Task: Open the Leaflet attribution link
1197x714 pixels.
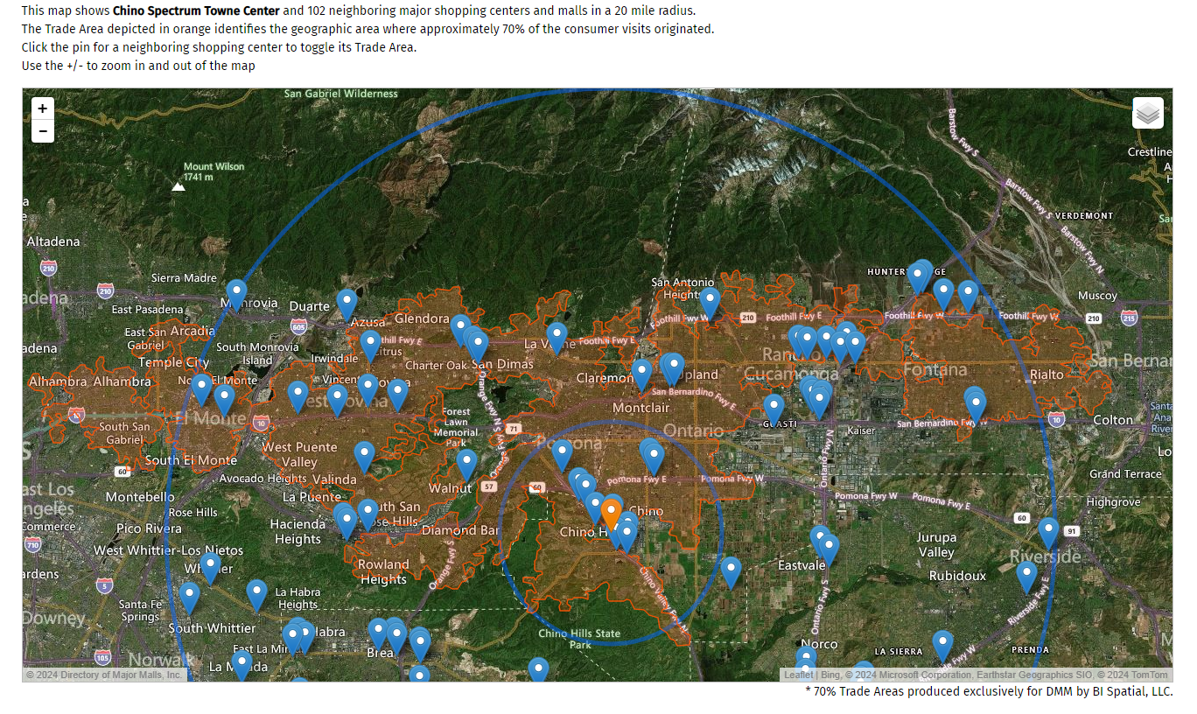Action: [798, 675]
